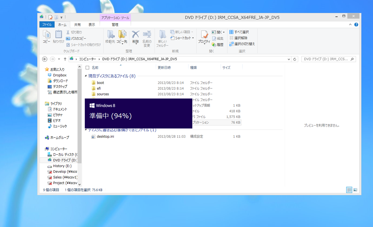Open Documents (ドキュメント) library
Image resolution: width=373 pixels, height=227 pixels.
[60, 109]
